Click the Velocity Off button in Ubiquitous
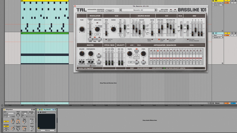The image size is (237, 133). 32,114
